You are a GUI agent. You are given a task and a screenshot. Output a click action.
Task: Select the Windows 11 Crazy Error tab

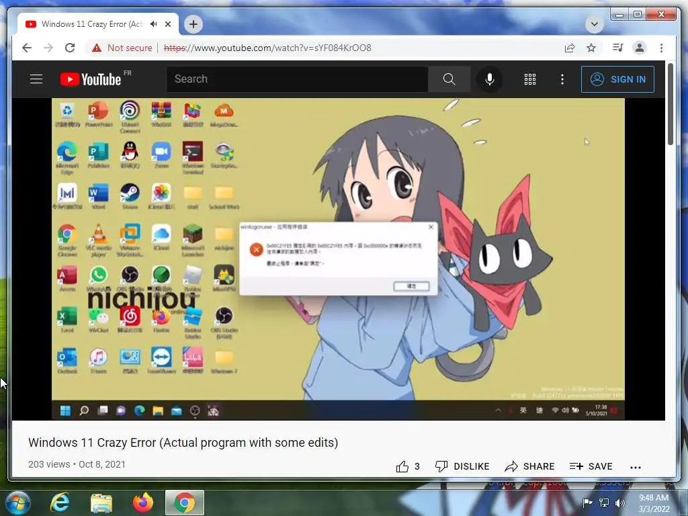pyautogui.click(x=98, y=24)
